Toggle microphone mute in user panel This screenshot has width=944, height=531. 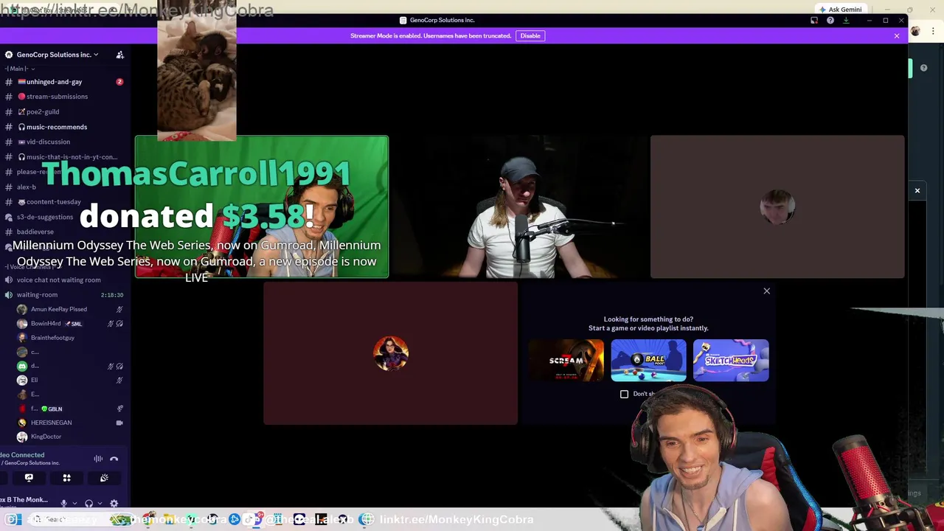(64, 504)
